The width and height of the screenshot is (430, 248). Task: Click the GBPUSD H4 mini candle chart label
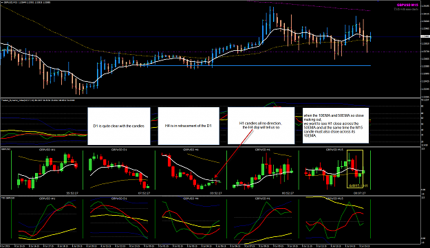[191, 150]
